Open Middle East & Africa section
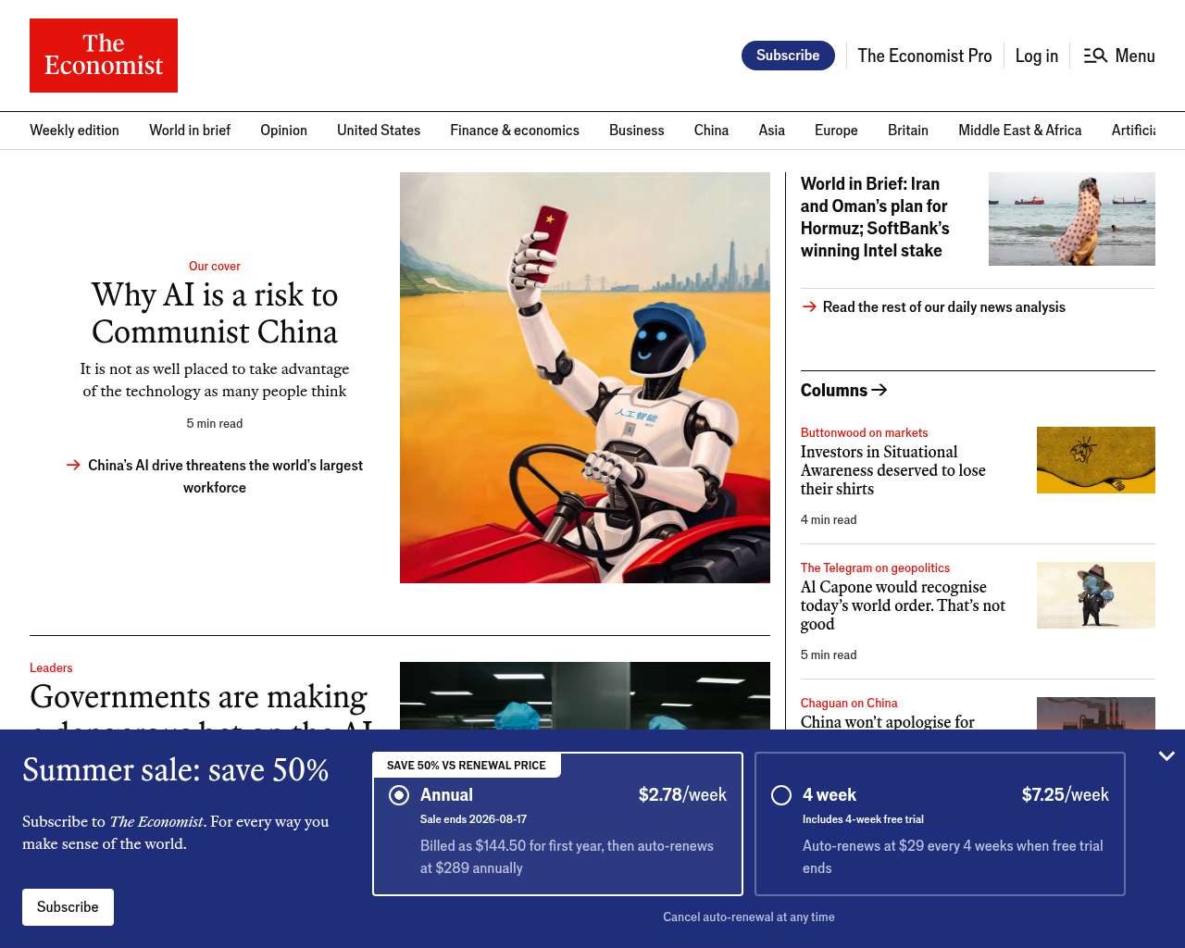Screen dimensions: 1185x948 click(1020, 131)
